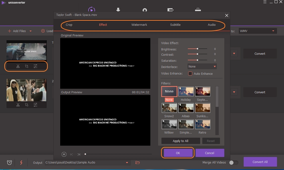Click the Cancel button

coord(209,153)
